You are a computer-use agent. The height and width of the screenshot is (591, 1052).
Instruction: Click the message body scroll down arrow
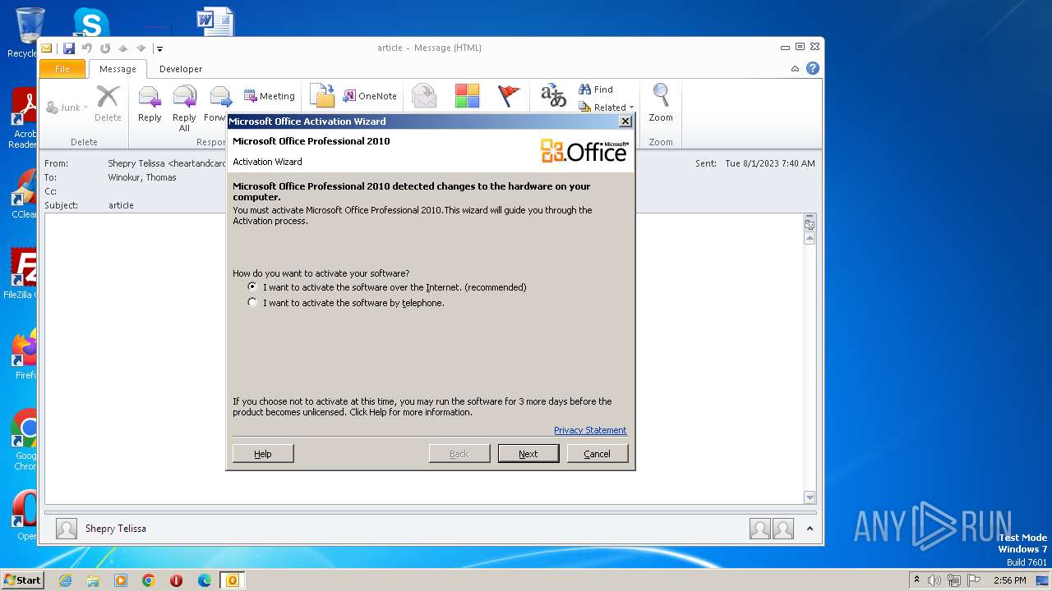click(x=810, y=497)
